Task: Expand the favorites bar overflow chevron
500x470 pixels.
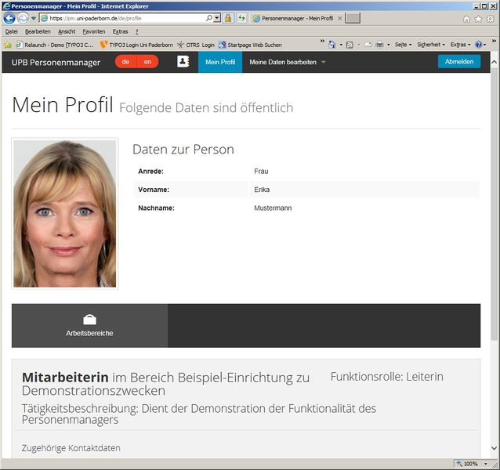Action: (322, 41)
